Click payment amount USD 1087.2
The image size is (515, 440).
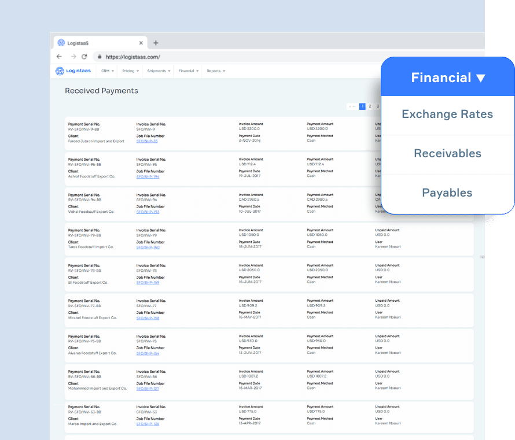click(x=317, y=376)
